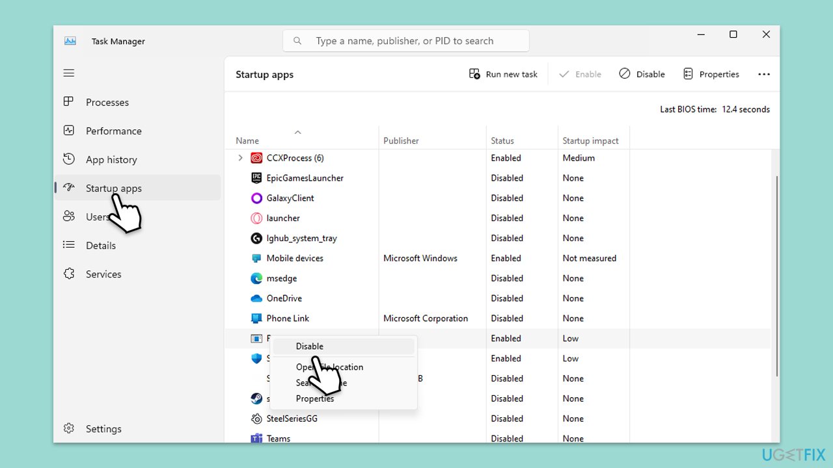Click the msedge icon
833x468 pixels.
256,278
